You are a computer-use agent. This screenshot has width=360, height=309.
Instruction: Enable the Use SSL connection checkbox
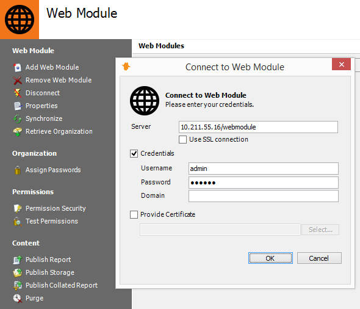point(182,139)
